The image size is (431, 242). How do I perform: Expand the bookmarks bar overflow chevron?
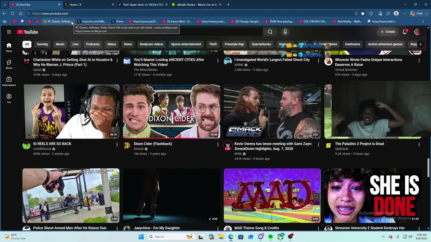coord(423,22)
